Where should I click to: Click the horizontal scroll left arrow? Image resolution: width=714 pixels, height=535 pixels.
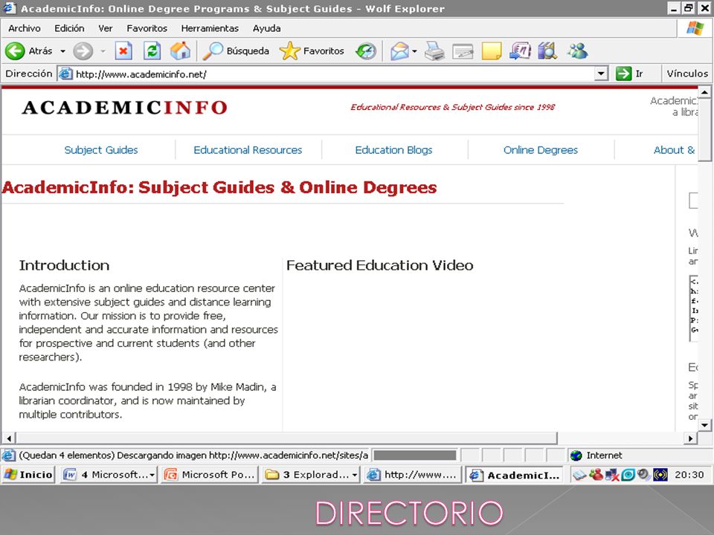click(9, 438)
